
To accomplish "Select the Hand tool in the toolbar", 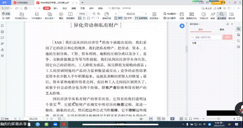I will 6,14.
